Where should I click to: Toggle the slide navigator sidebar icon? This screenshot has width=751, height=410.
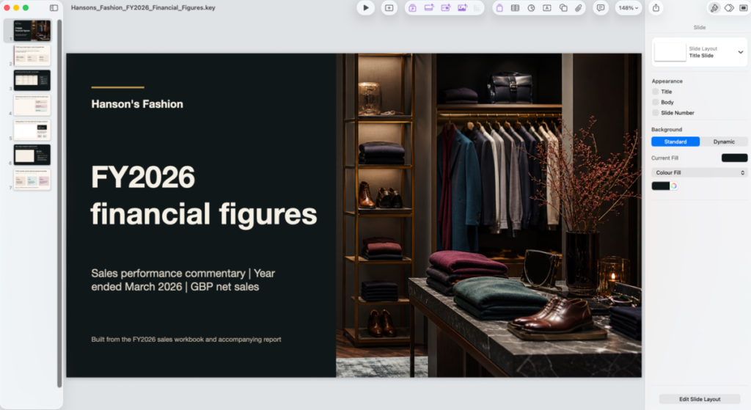point(54,7)
